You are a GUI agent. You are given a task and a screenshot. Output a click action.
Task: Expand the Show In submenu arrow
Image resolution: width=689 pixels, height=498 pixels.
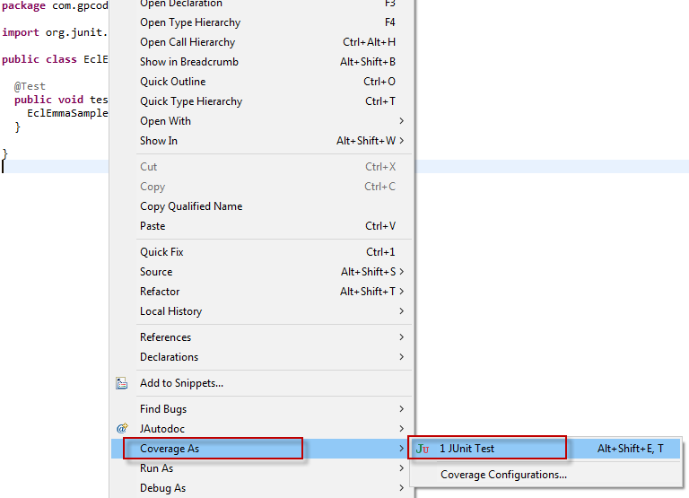401,141
